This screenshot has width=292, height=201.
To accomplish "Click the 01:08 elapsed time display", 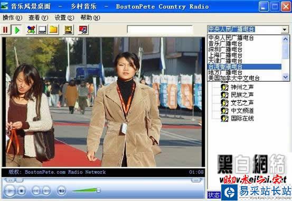I will 196,172.
